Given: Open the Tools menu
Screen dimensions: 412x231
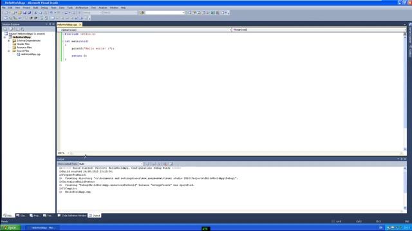Looking at the screenshot, I should coord(70,8).
